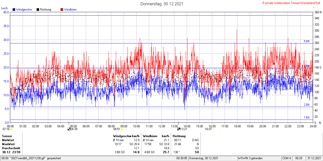Click the 'MaxWert' row label
This screenshot has width=323, height=161.
coord(8,144)
